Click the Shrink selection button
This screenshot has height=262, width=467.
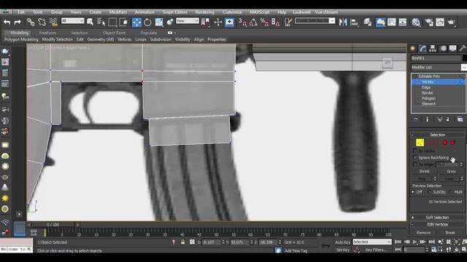pos(425,172)
